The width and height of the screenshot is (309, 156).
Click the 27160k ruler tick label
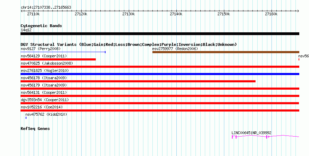pos(271,14)
